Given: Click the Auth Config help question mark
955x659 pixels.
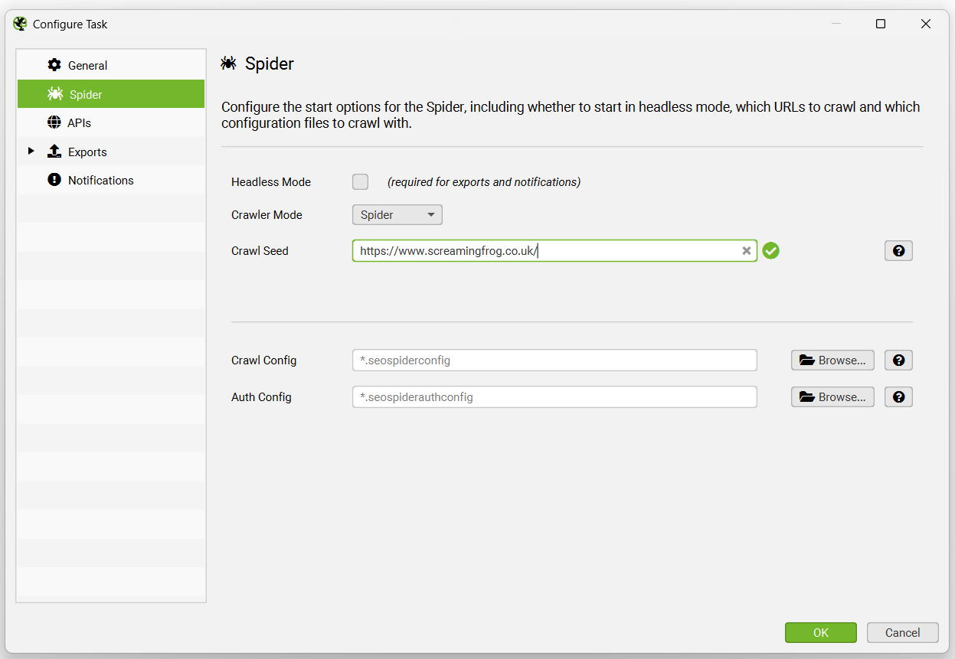Looking at the screenshot, I should (898, 396).
